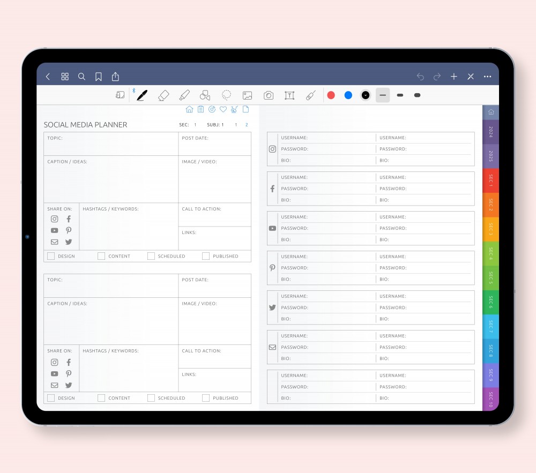
Task: Toggle the zoom window tool
Action: click(x=120, y=95)
